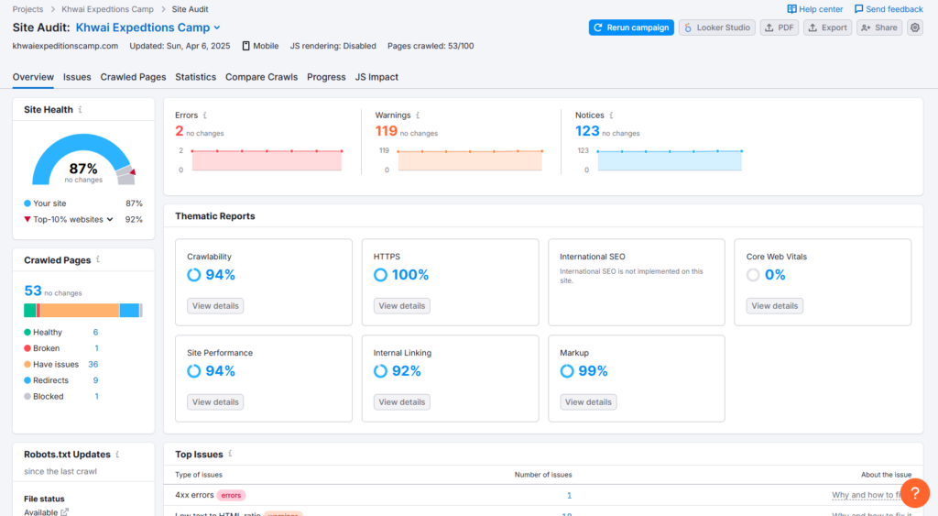The image size is (938, 516).
Task: Open the orange help question mark bubble
Action: coord(915,492)
